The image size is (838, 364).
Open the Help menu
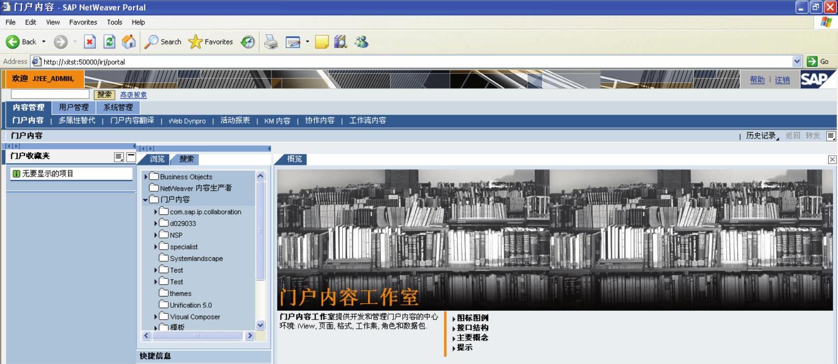tap(138, 22)
